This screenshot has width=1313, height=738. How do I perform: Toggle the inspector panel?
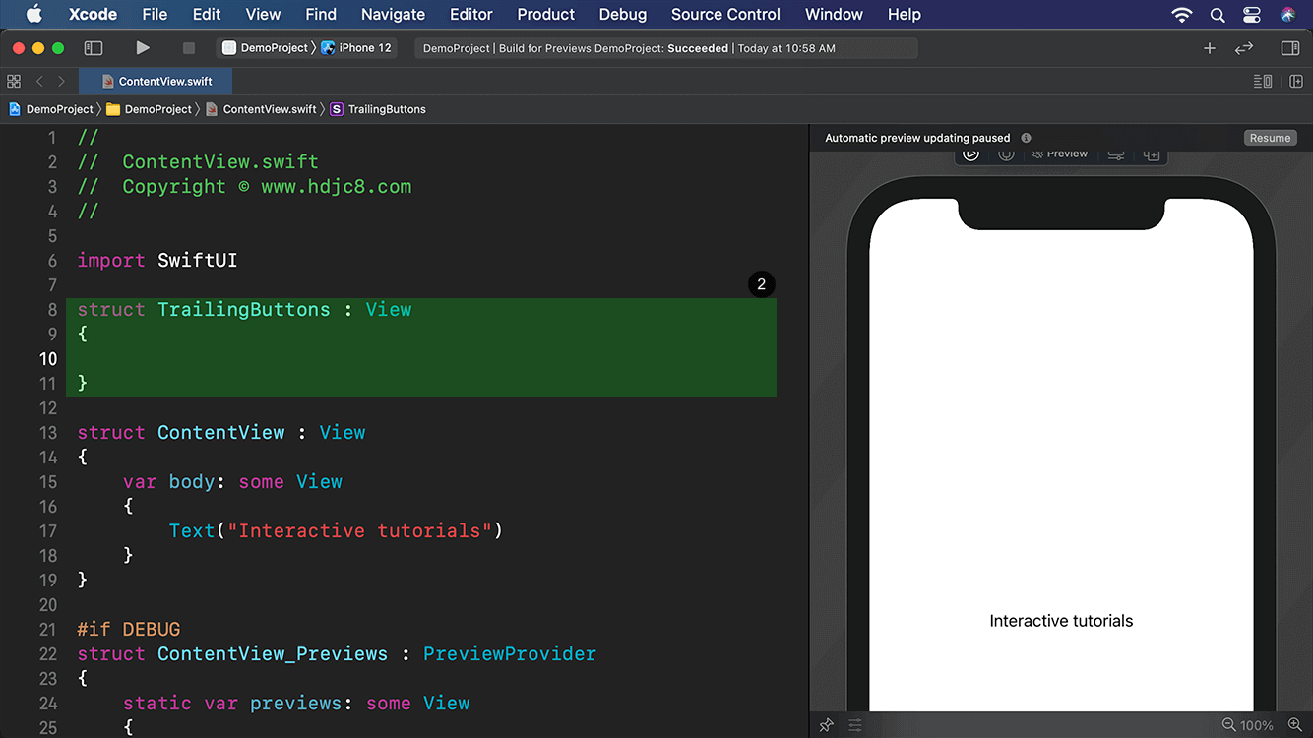1290,47
